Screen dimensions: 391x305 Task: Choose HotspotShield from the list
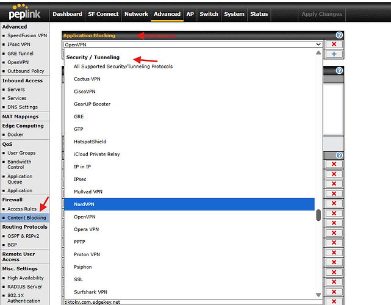click(x=189, y=142)
